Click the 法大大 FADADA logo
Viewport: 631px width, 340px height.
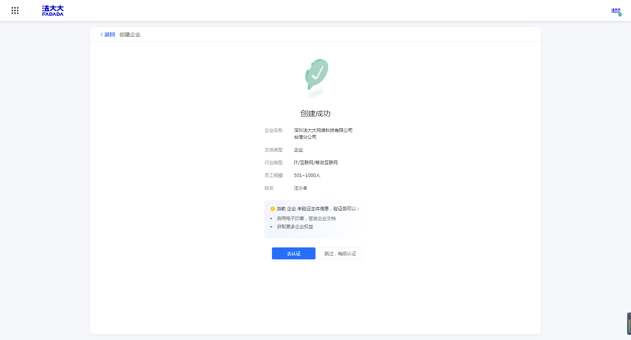53,10
